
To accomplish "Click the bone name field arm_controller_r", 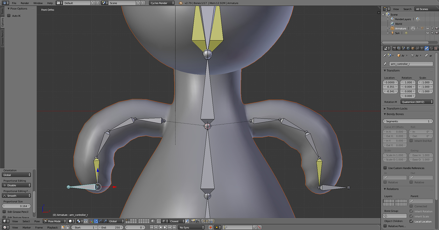I will click(x=411, y=64).
